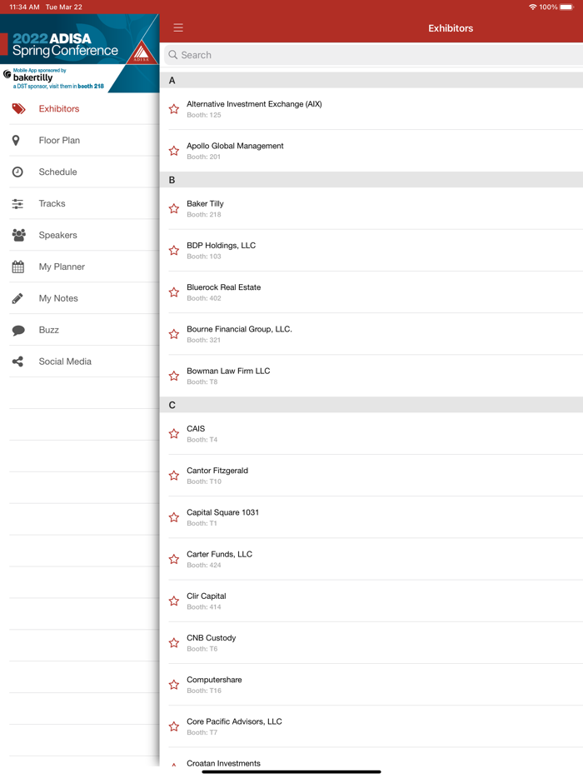Screen dimensions: 583x778
Task: Mark Capital Square 1031 as favorite
Action: [174, 517]
